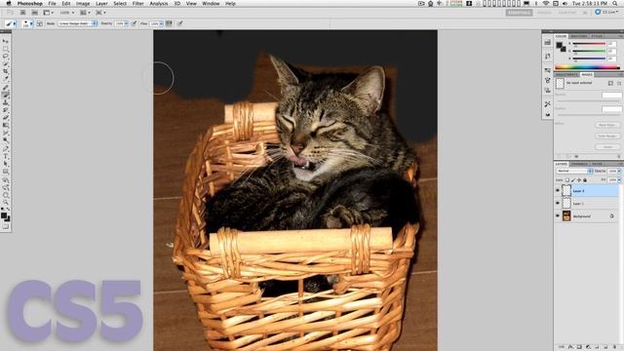Switch to the Essentials workspace button

[x=519, y=13]
